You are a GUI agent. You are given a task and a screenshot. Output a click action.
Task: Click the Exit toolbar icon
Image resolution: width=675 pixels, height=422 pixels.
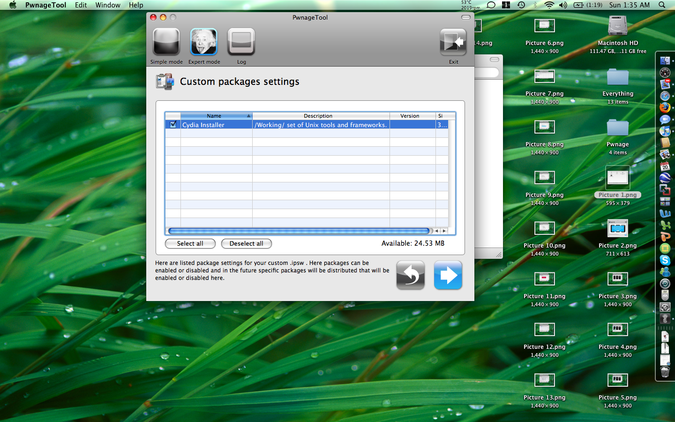(453, 42)
